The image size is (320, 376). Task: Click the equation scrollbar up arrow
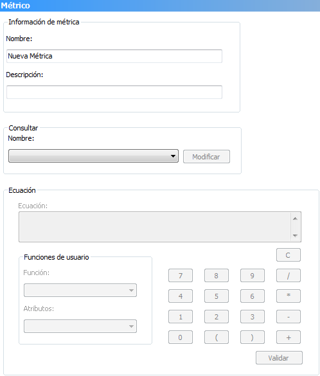tap(296, 219)
